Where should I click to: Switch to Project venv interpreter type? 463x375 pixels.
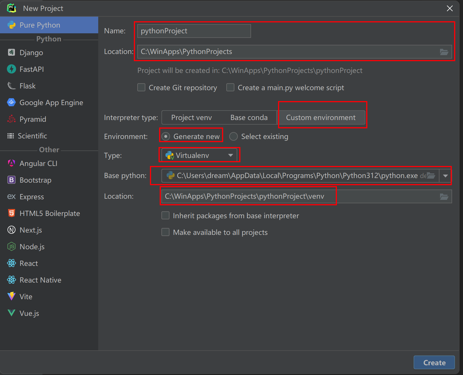pos(192,117)
